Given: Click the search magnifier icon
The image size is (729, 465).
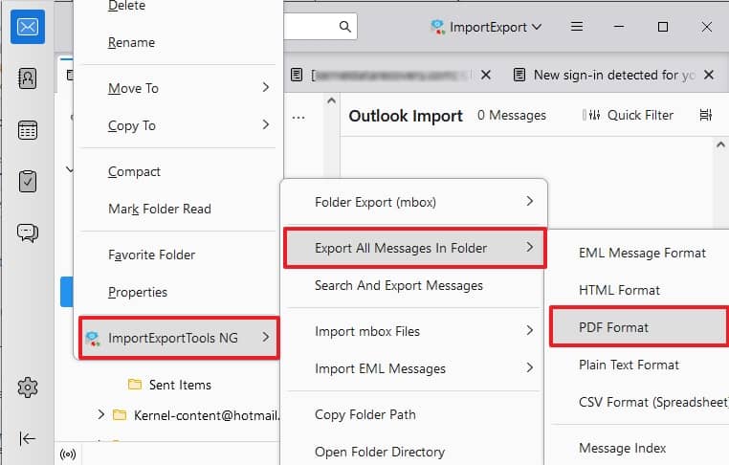Looking at the screenshot, I should [345, 27].
